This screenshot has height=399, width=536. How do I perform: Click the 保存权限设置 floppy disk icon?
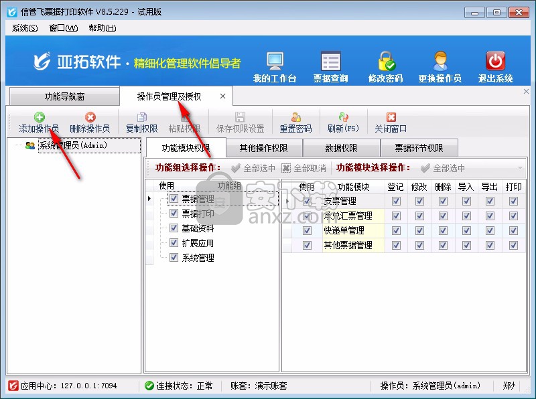pos(240,117)
